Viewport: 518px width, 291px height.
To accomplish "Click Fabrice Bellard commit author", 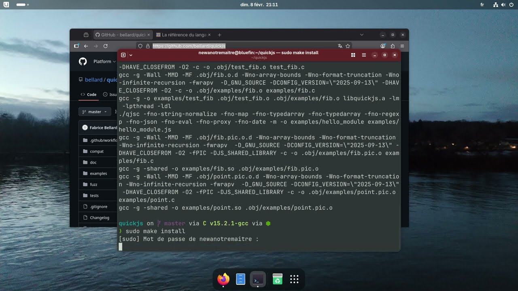I will [x=103, y=128].
